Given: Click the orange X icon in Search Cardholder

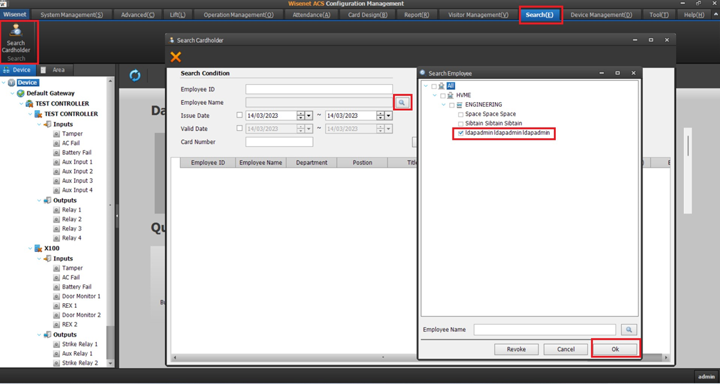Looking at the screenshot, I should coord(175,57).
